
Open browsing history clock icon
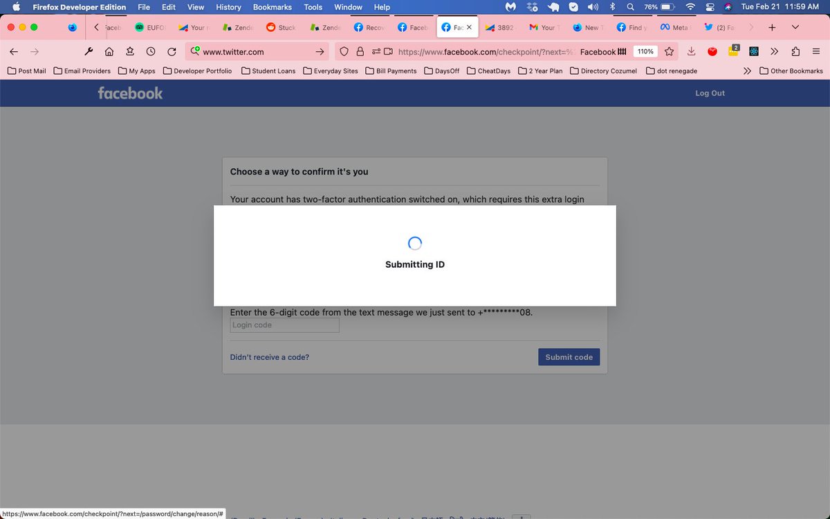pos(150,51)
